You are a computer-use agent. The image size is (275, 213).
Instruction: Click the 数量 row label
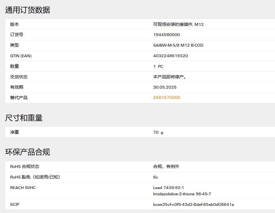coord(14,66)
